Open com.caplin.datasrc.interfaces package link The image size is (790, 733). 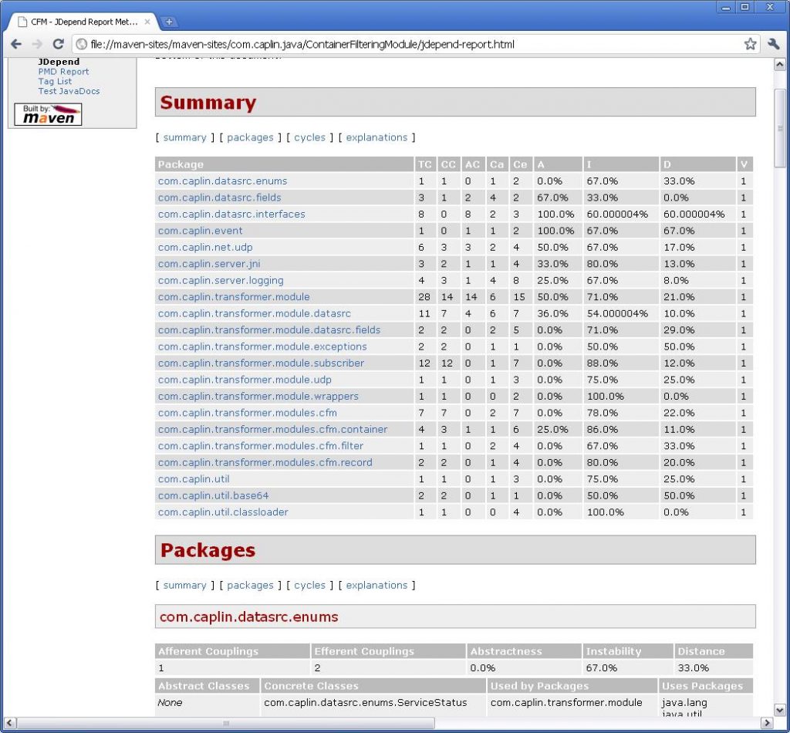point(231,214)
